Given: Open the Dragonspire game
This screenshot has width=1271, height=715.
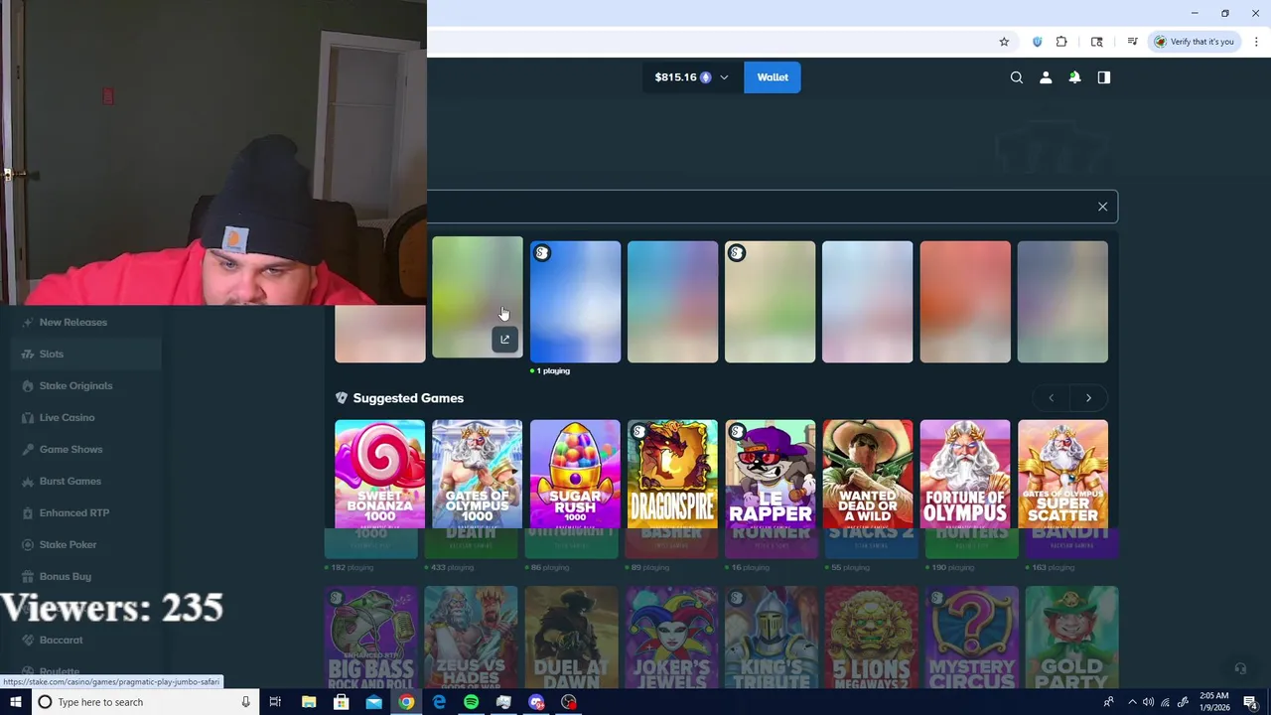Looking at the screenshot, I should (x=672, y=474).
